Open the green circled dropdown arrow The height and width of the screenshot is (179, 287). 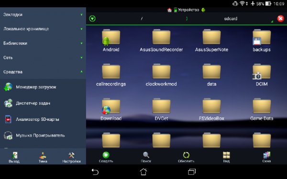coord(92,19)
